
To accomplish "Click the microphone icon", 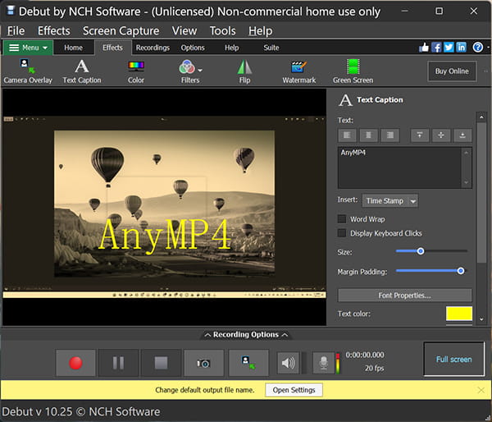I will click(x=324, y=363).
